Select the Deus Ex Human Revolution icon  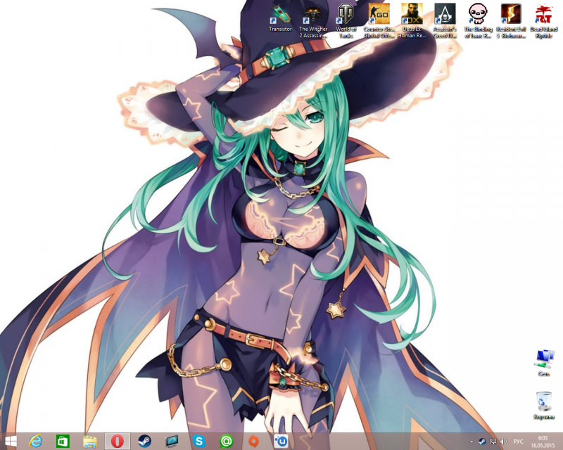[x=412, y=22]
